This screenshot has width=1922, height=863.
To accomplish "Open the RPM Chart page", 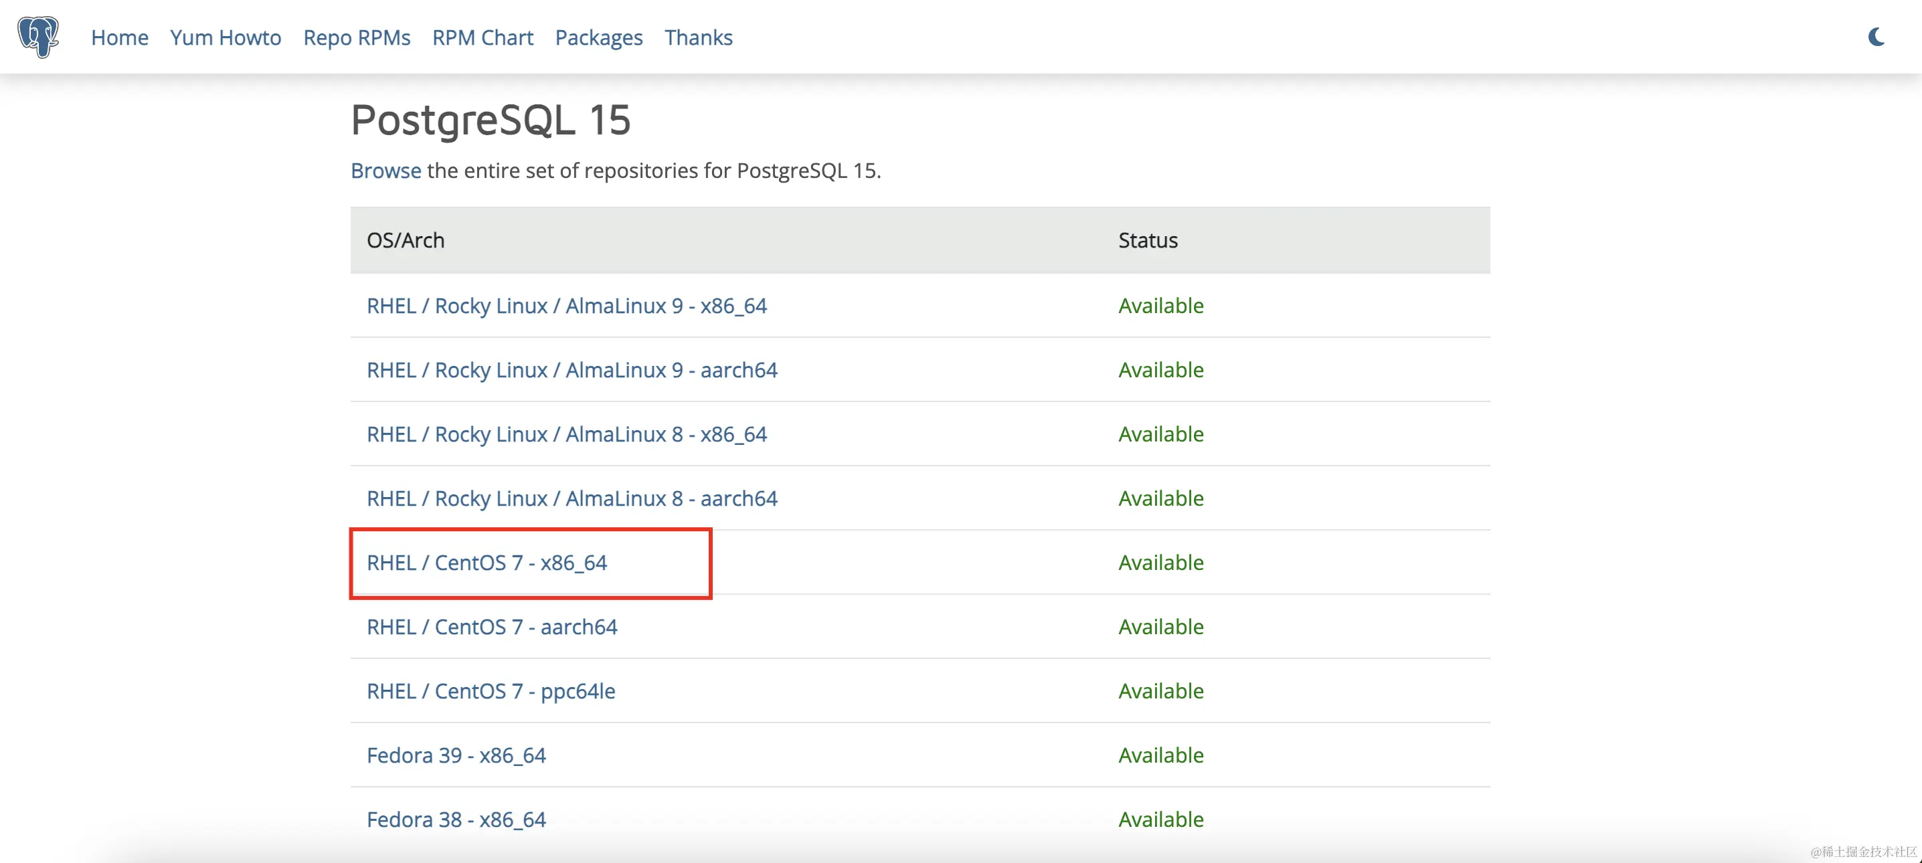I will pyautogui.click(x=482, y=37).
